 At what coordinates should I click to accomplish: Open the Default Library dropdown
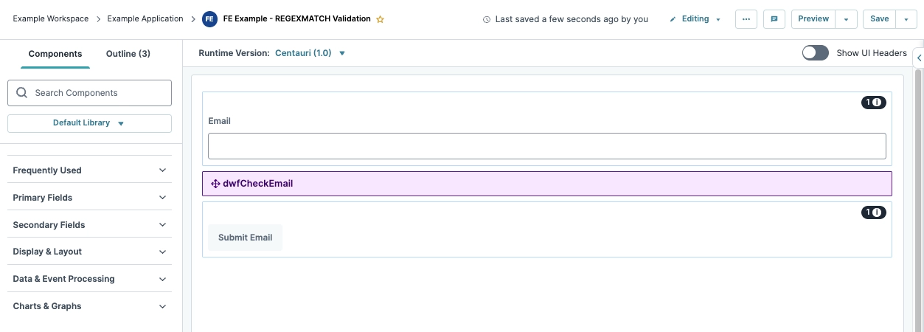(89, 123)
